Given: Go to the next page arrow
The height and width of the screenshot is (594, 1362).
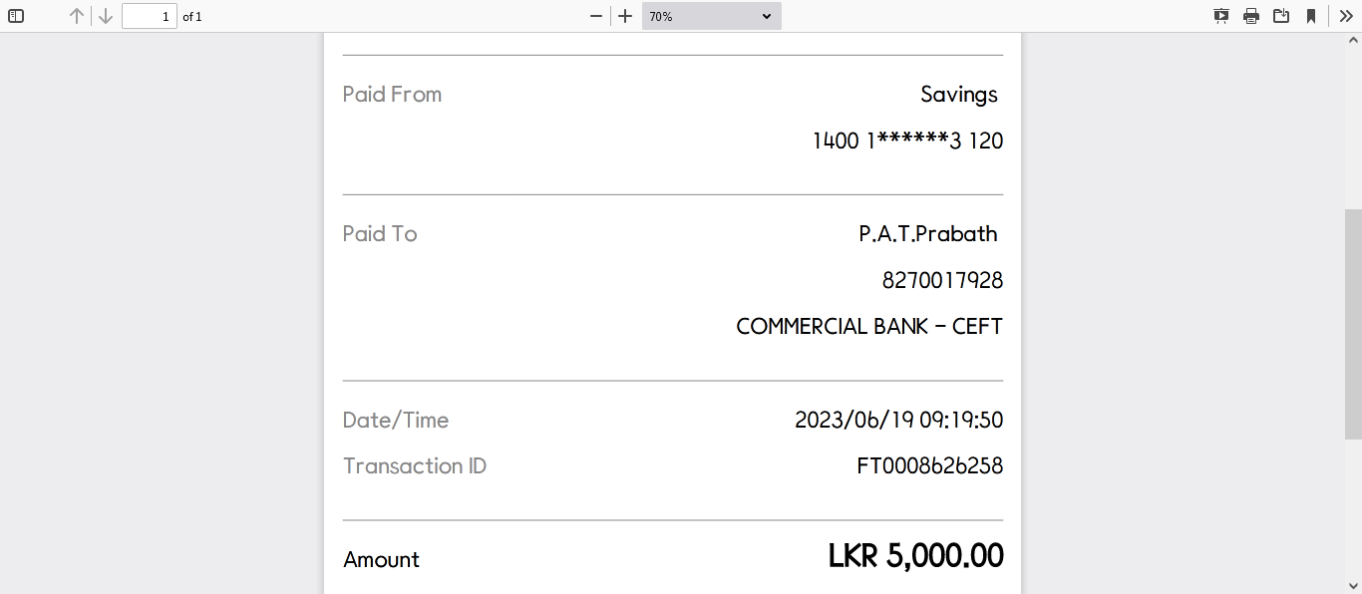Looking at the screenshot, I should [x=106, y=16].
